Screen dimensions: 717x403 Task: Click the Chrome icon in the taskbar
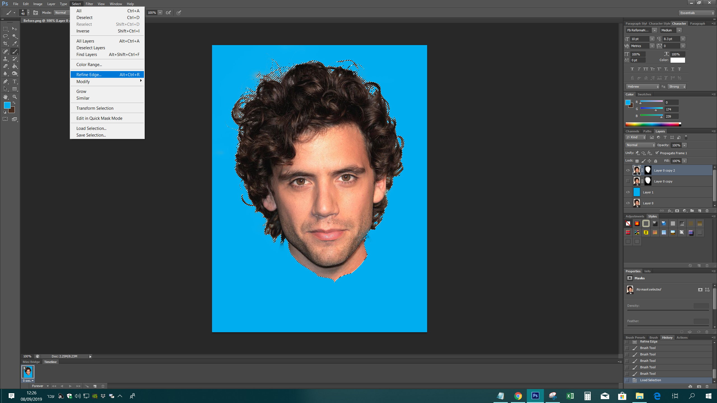(518, 396)
